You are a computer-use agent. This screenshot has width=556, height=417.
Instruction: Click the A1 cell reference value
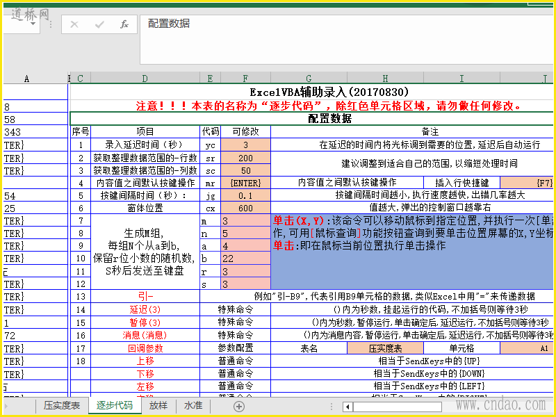coord(527,349)
